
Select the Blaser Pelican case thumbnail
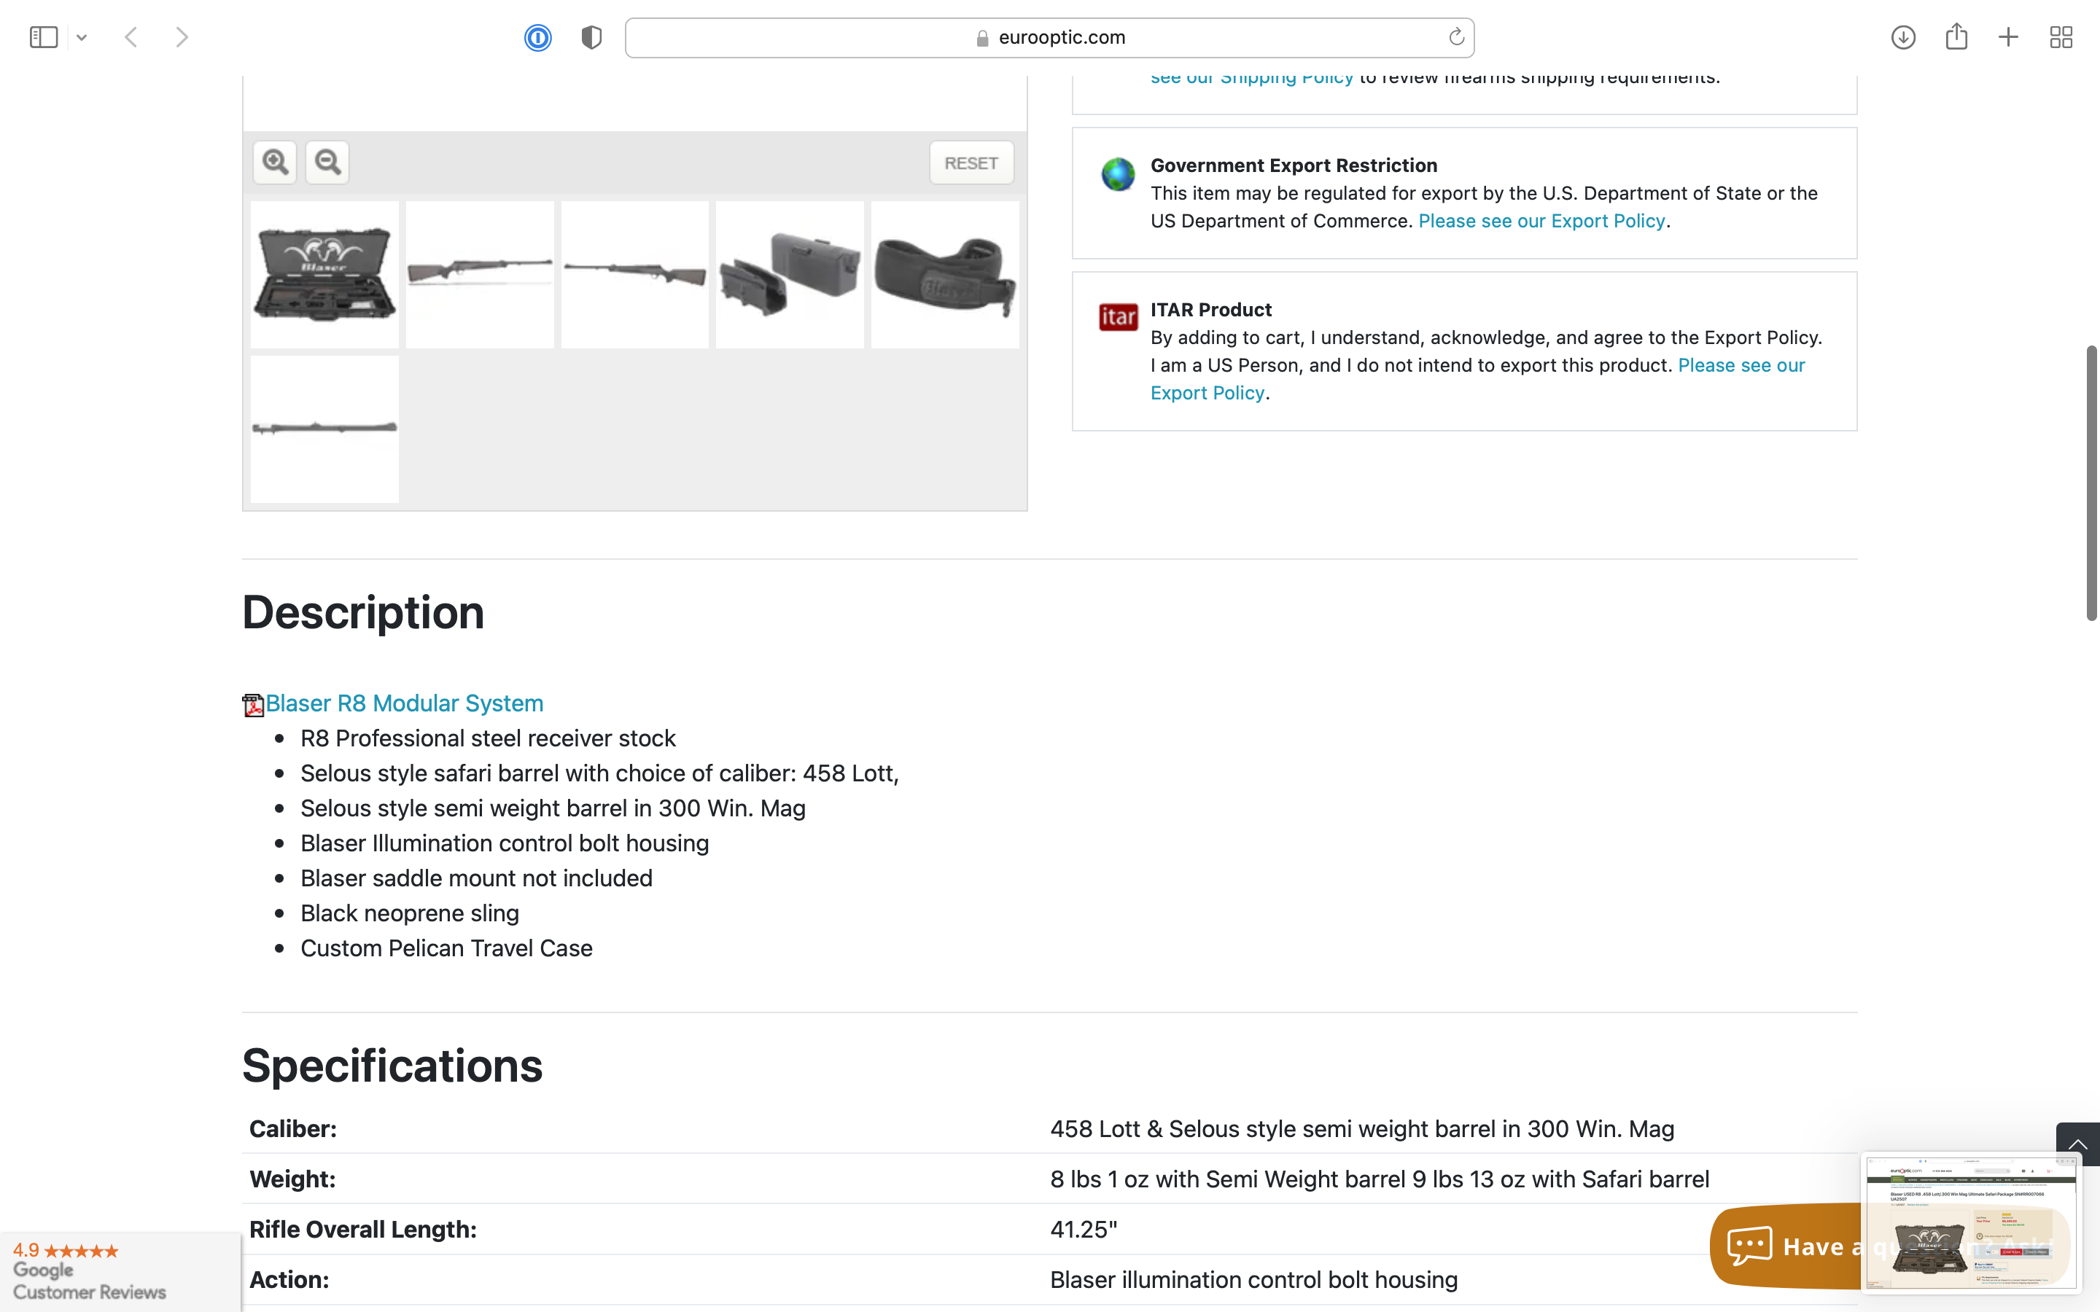pos(324,275)
